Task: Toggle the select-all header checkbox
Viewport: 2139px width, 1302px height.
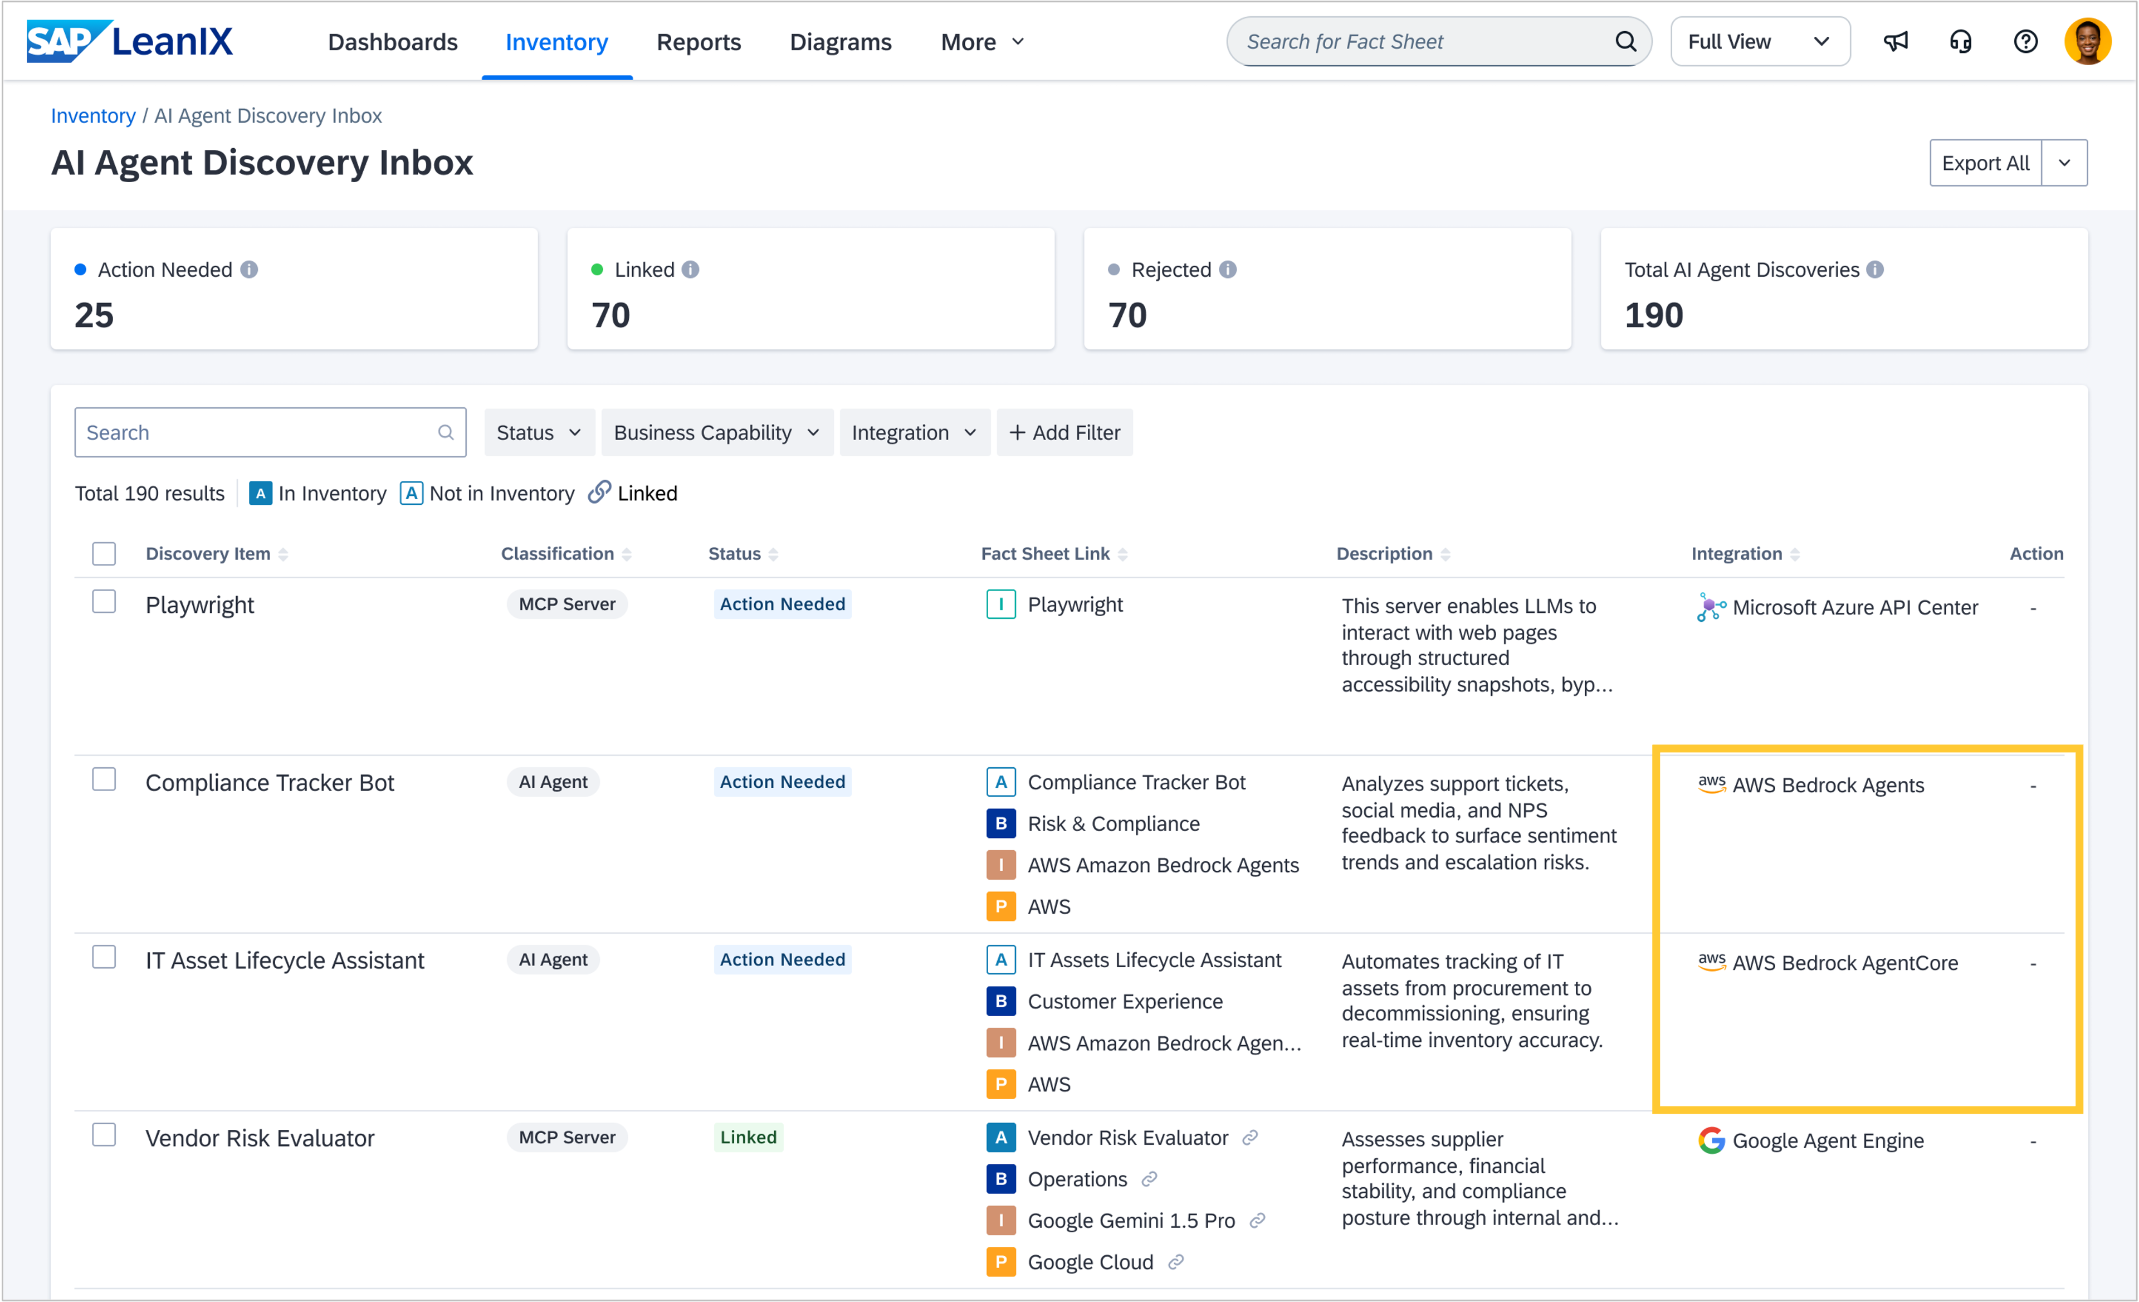Action: tap(104, 554)
